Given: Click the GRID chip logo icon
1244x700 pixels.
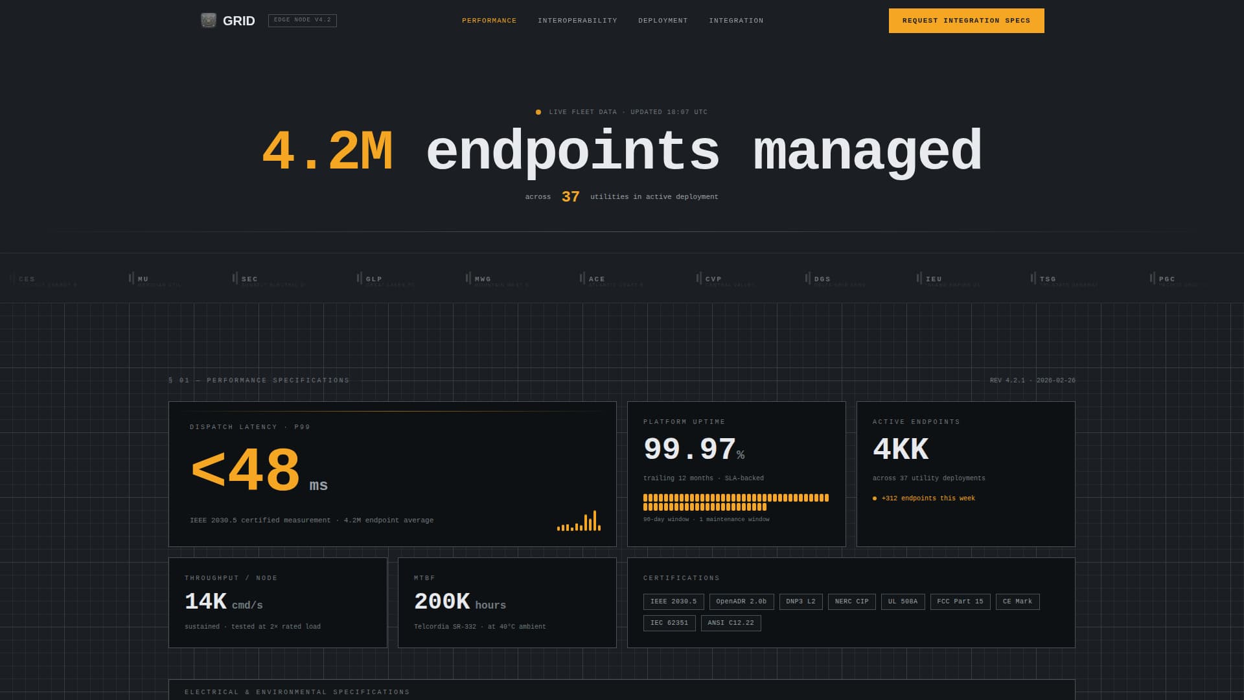Looking at the screenshot, I should pos(209,20).
